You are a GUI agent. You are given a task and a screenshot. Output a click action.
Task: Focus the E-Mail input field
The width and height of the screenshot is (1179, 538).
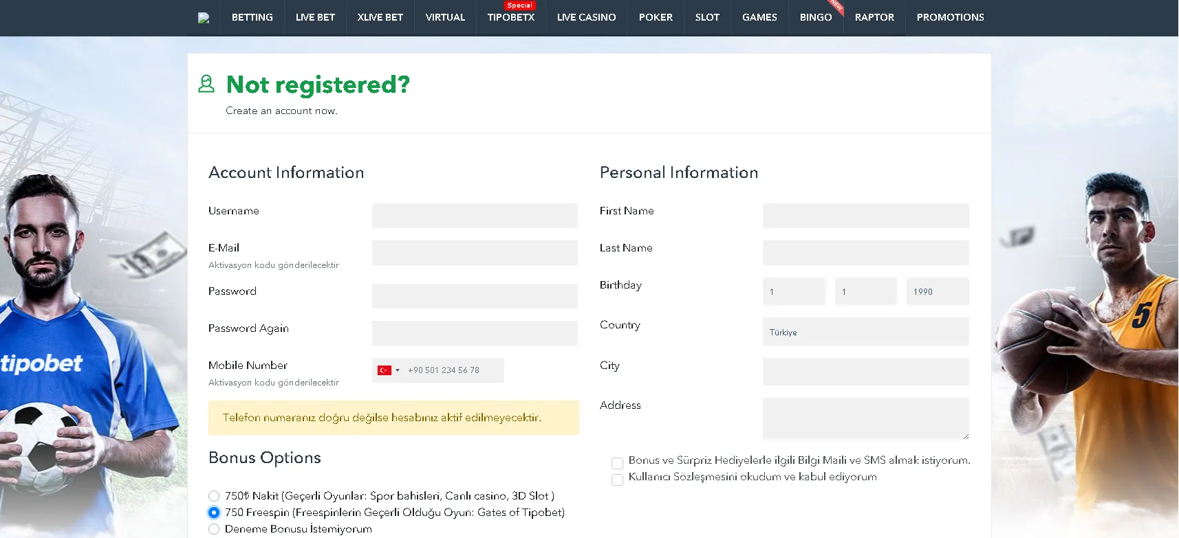(475, 253)
